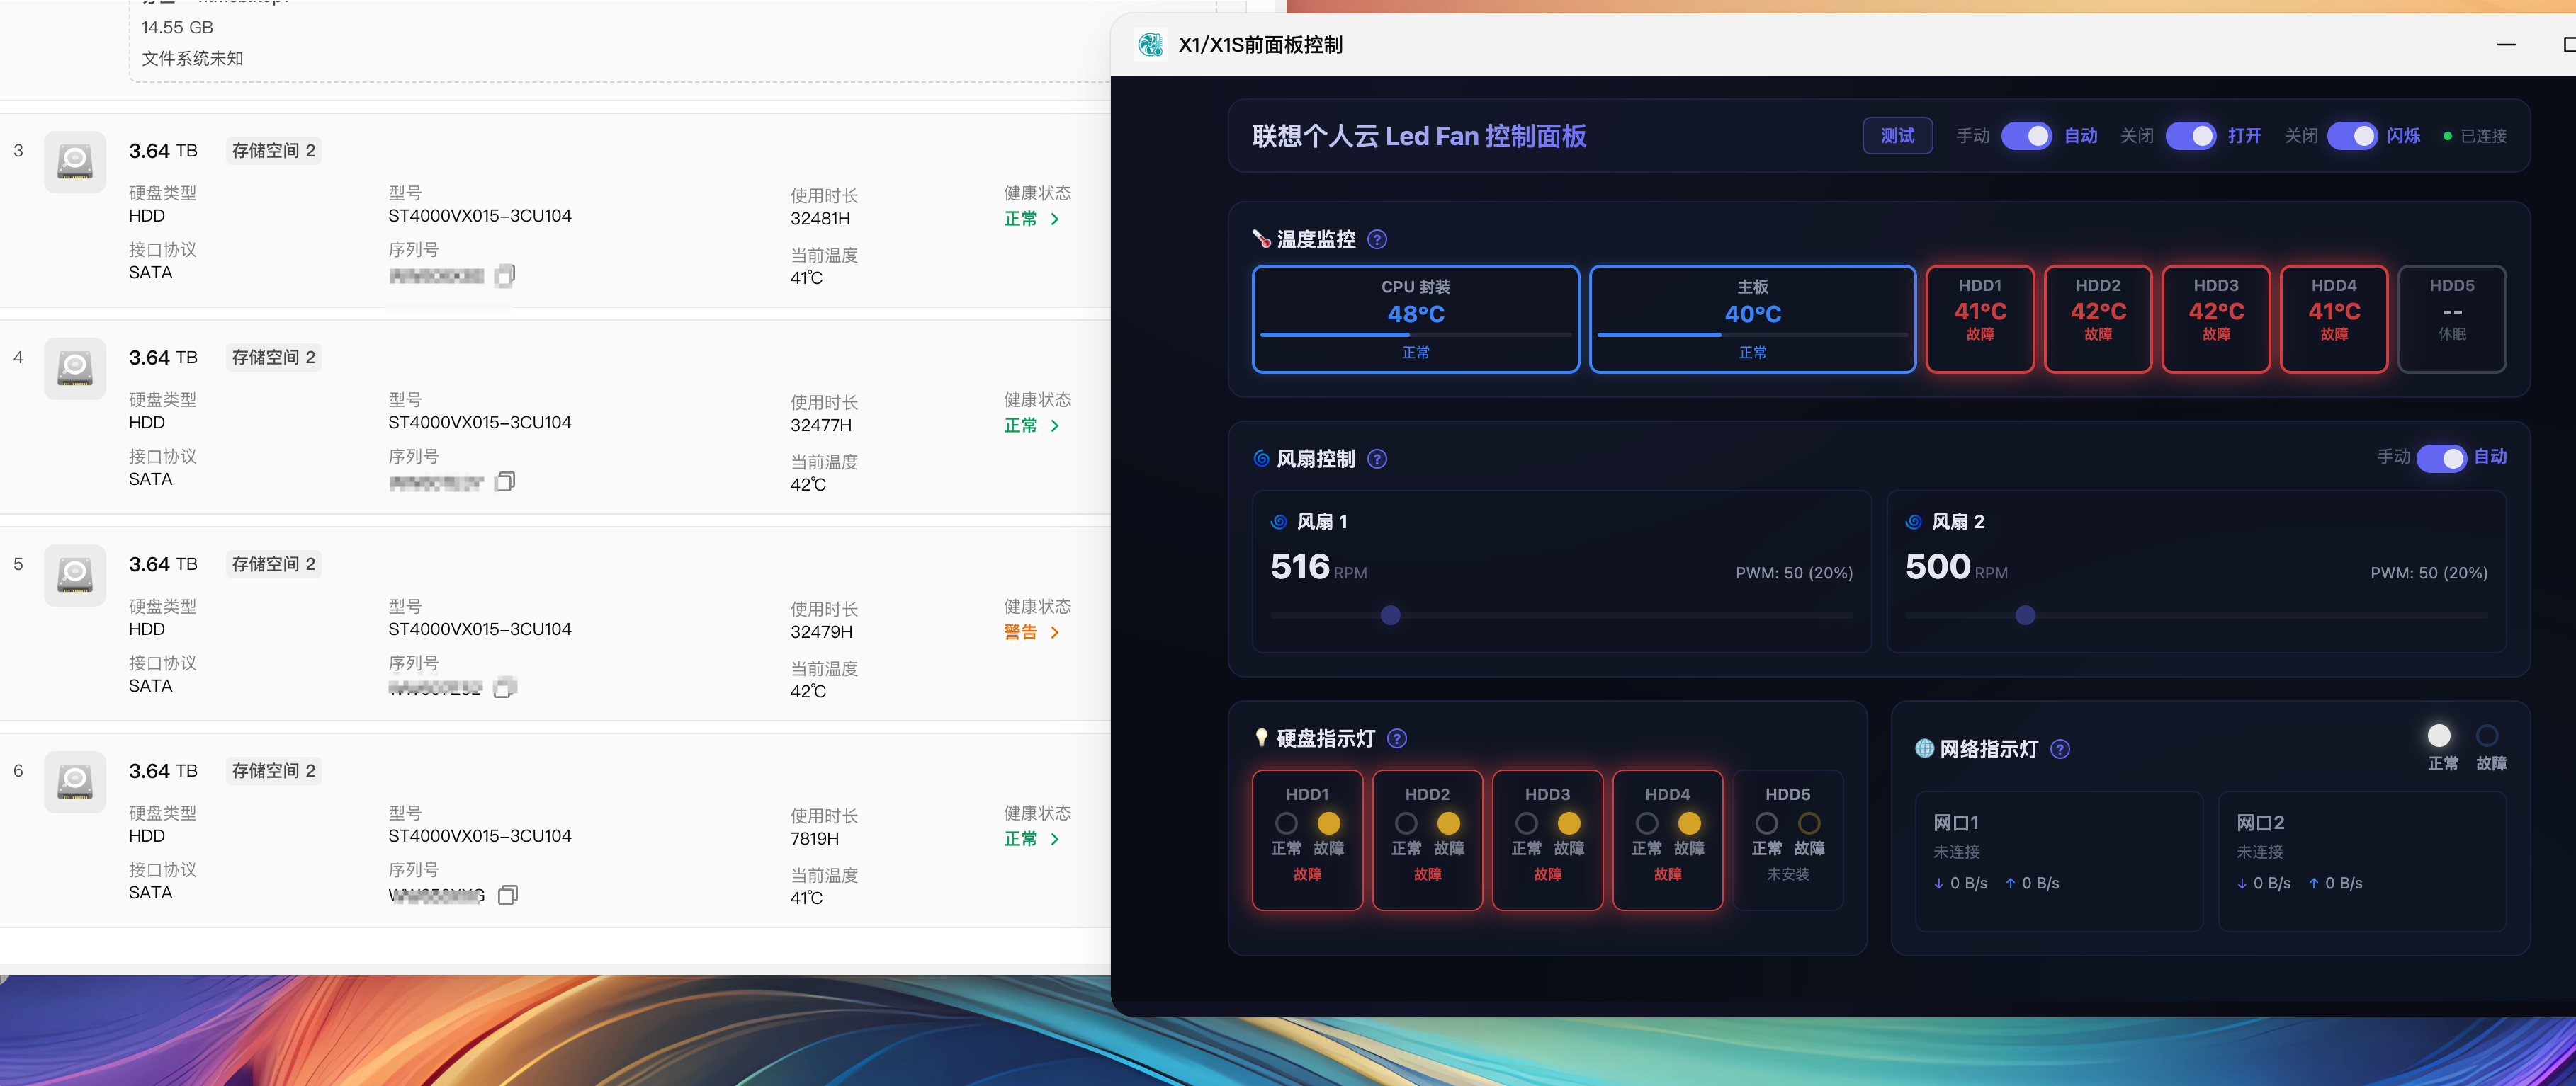Adjust the 风扇 1 speed slider handle

1390,615
